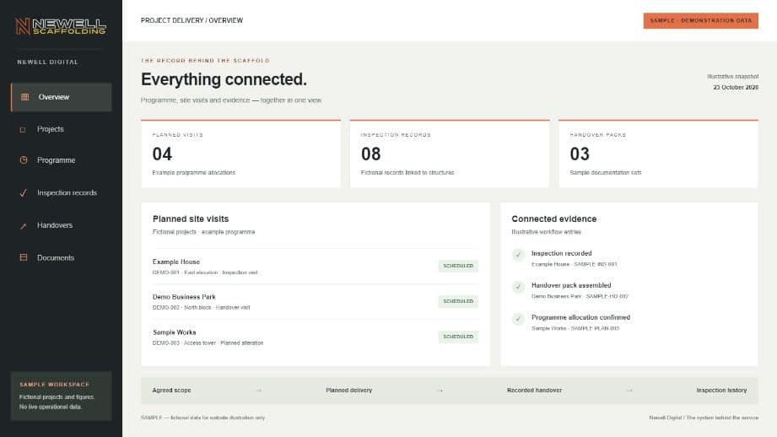
Task: Open the Inspection Records 08 card
Action: pos(450,154)
